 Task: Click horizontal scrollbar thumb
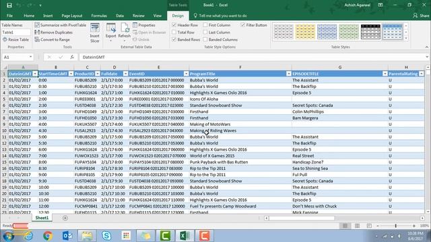point(302,218)
